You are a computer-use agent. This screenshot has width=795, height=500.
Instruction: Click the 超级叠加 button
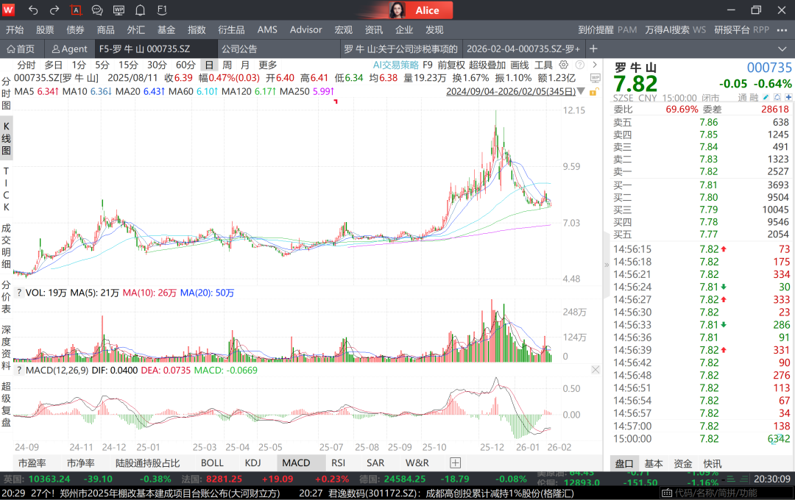[x=487, y=65]
